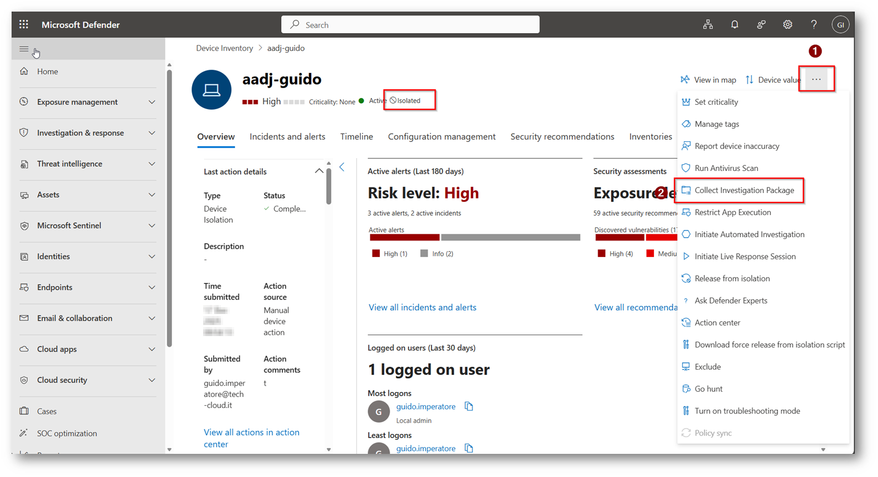Click the Initiate Live Response play icon

tap(686, 256)
